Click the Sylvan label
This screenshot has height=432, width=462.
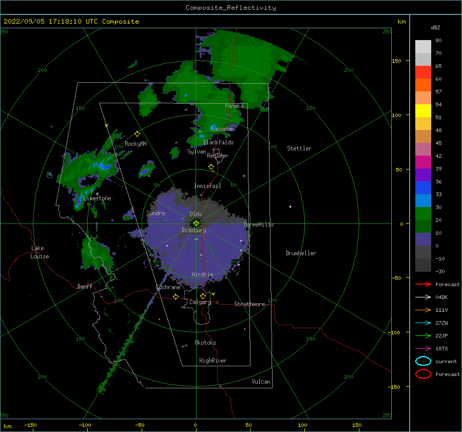pos(197,152)
